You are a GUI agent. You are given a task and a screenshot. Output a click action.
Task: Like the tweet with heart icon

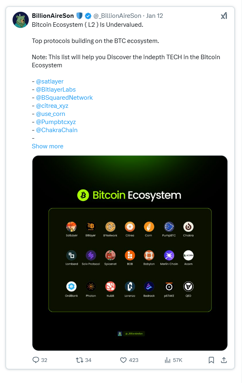[123, 360]
